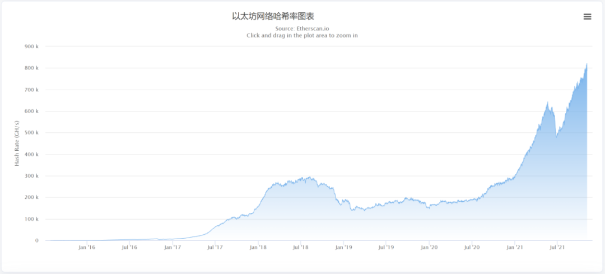Image resolution: width=605 pixels, height=274 pixels.
Task: Click the chart title 以太坊网络哈希率图表
Action: (x=273, y=16)
